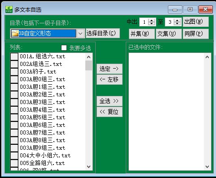
Task: Check the box for 003A胆6组三.txt
Action: point(14,125)
